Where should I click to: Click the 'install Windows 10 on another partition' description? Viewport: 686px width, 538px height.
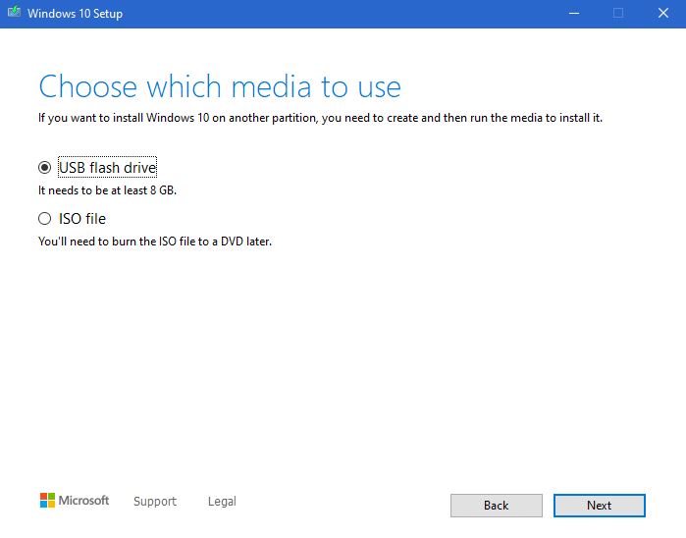320,118
